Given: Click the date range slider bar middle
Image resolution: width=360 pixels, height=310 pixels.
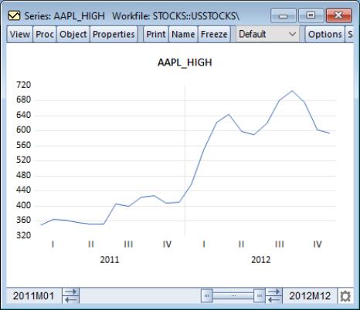Looking at the screenshot, I should click(x=233, y=296).
